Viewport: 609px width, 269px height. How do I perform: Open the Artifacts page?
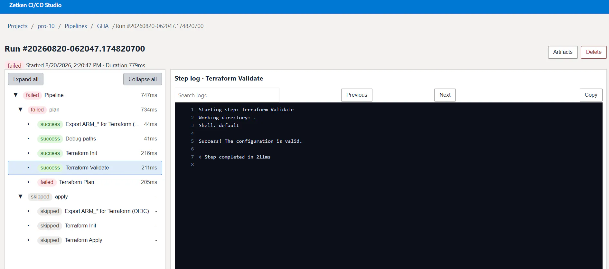click(563, 52)
